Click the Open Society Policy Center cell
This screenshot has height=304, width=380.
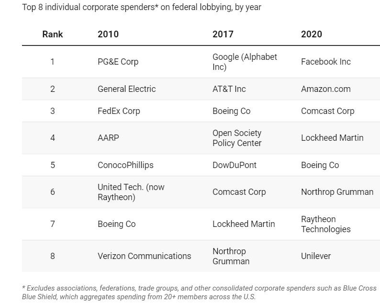pyautogui.click(x=237, y=138)
